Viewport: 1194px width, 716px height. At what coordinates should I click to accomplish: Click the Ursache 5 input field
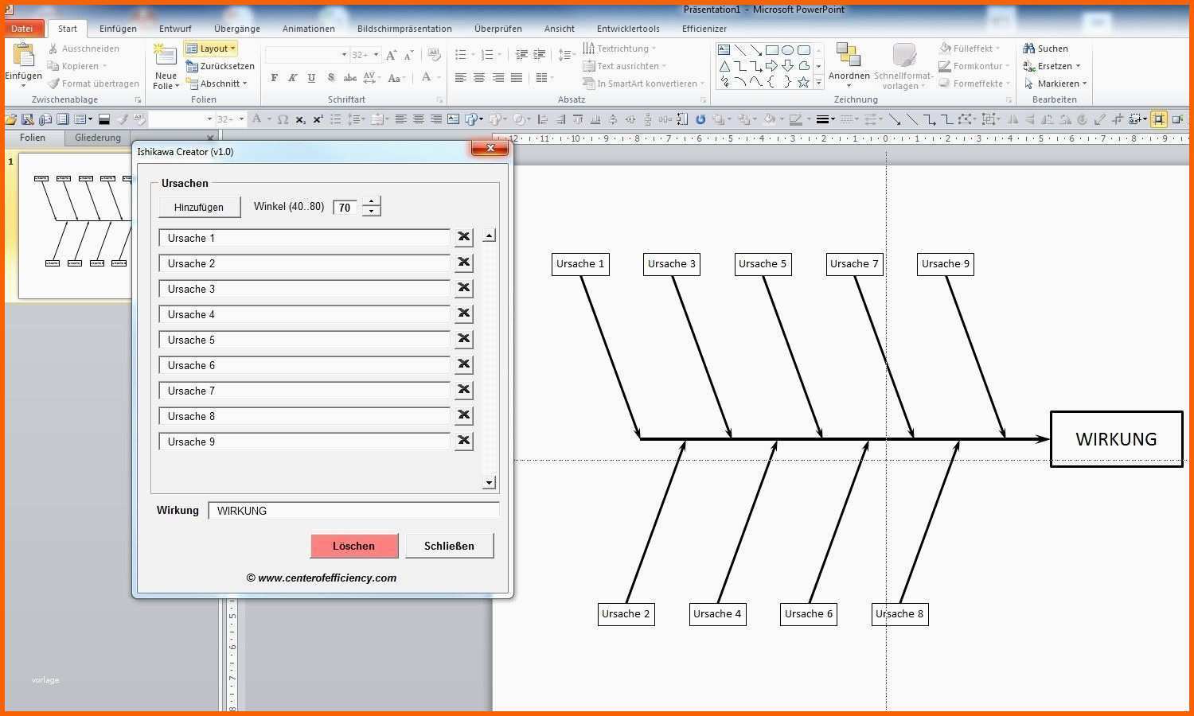pyautogui.click(x=304, y=340)
